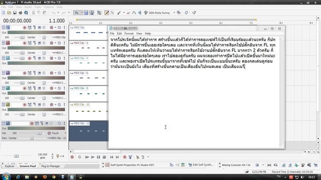Image resolution: width=321 pixels, height=180 pixels.
Task: Click the What's This help icon
Action: (x=194, y=12)
